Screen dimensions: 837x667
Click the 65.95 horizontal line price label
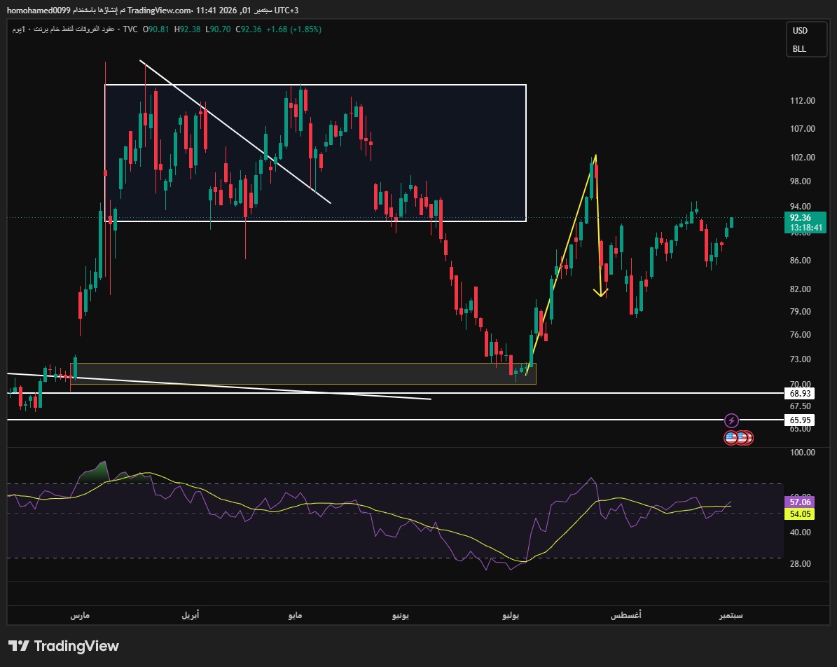800,420
